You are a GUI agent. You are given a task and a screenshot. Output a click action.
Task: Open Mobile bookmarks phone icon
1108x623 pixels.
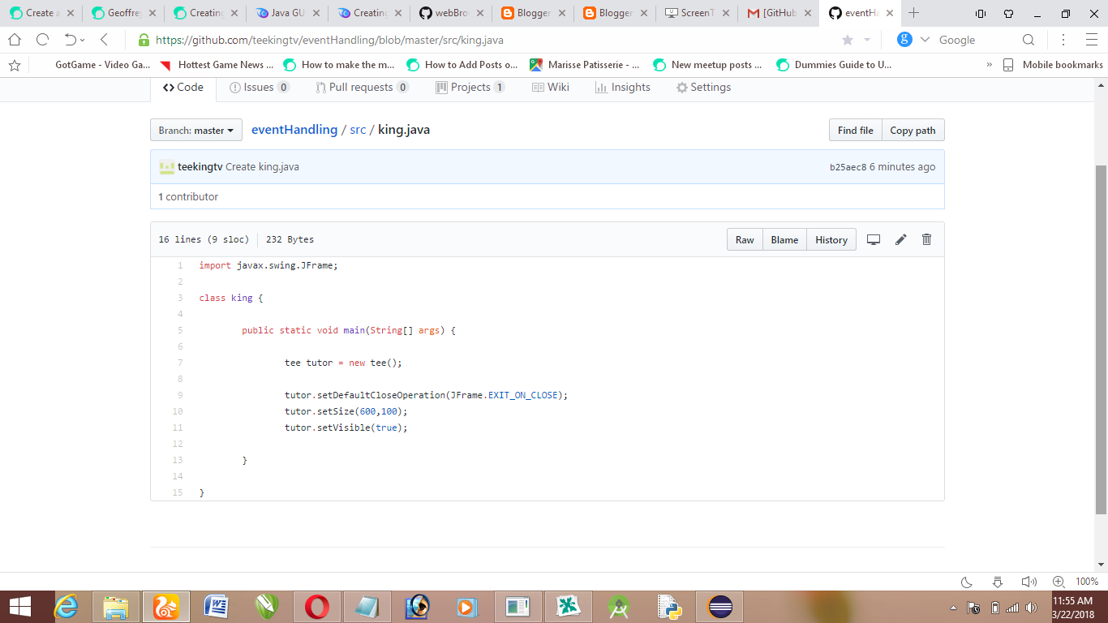(x=1008, y=65)
